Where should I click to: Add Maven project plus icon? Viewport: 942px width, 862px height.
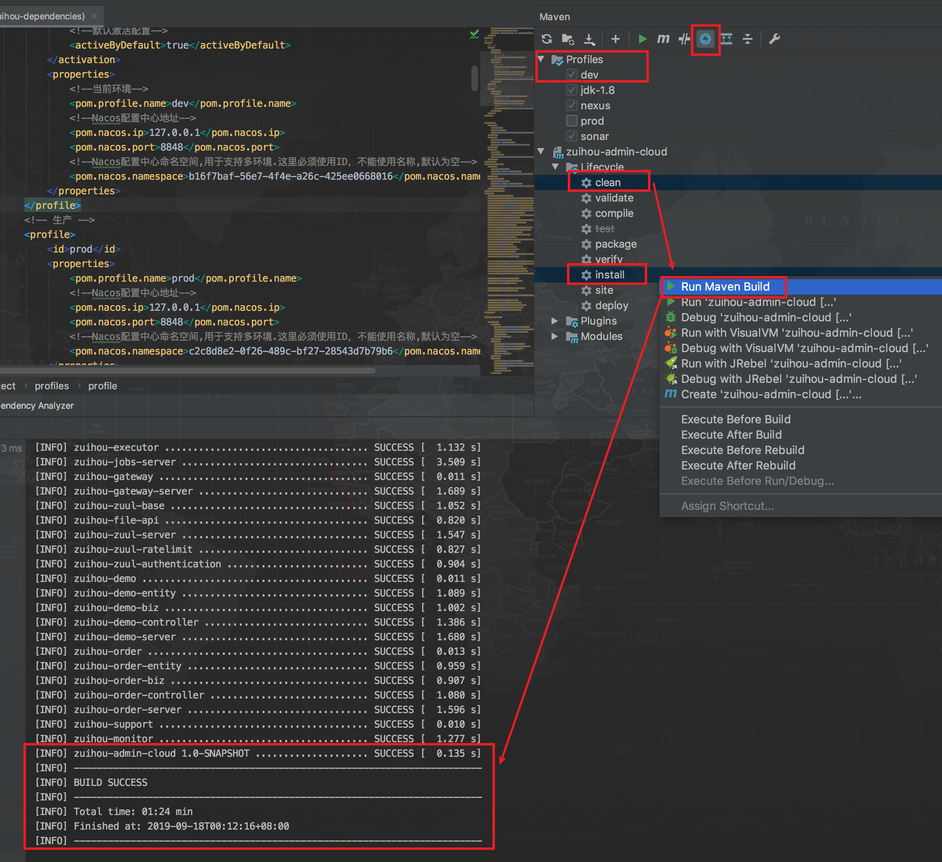click(616, 39)
